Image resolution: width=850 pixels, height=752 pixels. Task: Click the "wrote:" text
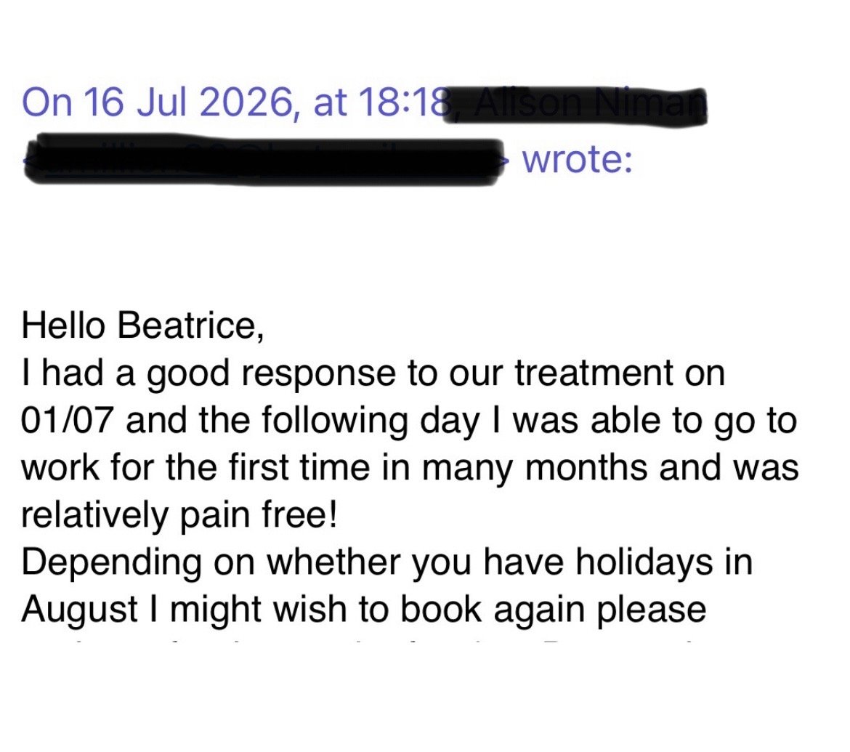click(x=577, y=159)
